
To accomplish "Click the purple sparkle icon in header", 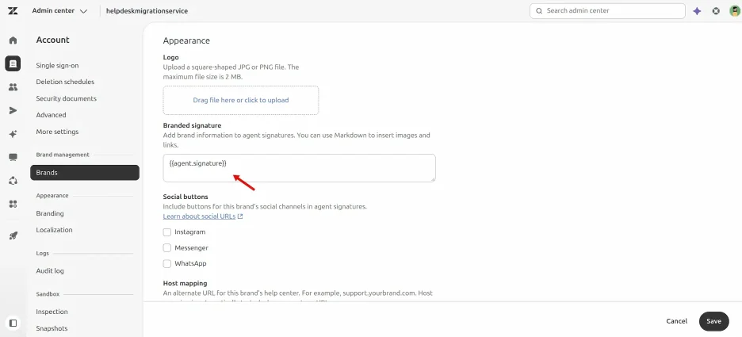I will coord(697,11).
